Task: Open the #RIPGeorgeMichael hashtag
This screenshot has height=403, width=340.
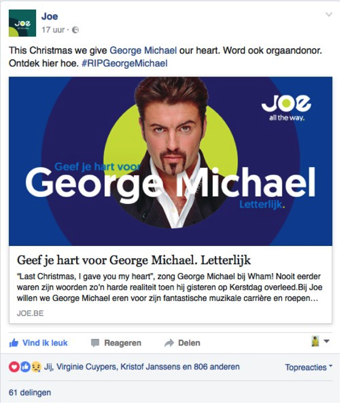Action: (124, 63)
